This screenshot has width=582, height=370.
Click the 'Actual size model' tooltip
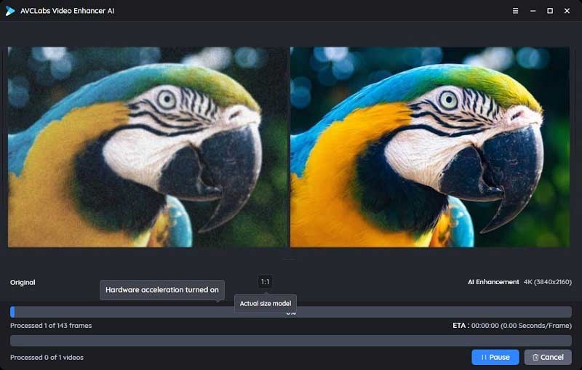pyautogui.click(x=266, y=304)
